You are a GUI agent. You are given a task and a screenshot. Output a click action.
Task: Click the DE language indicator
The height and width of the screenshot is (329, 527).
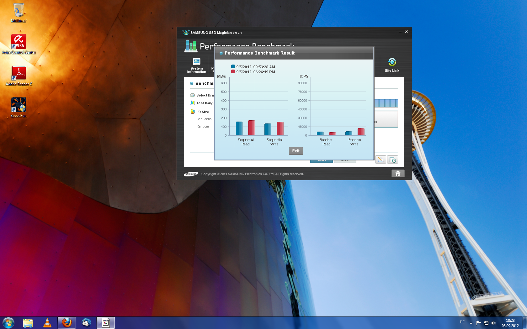point(462,322)
